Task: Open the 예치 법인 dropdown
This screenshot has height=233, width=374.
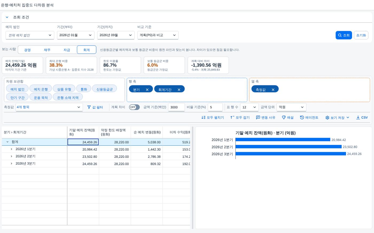Action: click(30, 35)
